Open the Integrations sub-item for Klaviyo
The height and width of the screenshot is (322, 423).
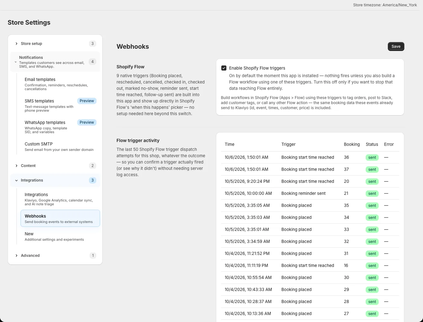tap(60, 199)
